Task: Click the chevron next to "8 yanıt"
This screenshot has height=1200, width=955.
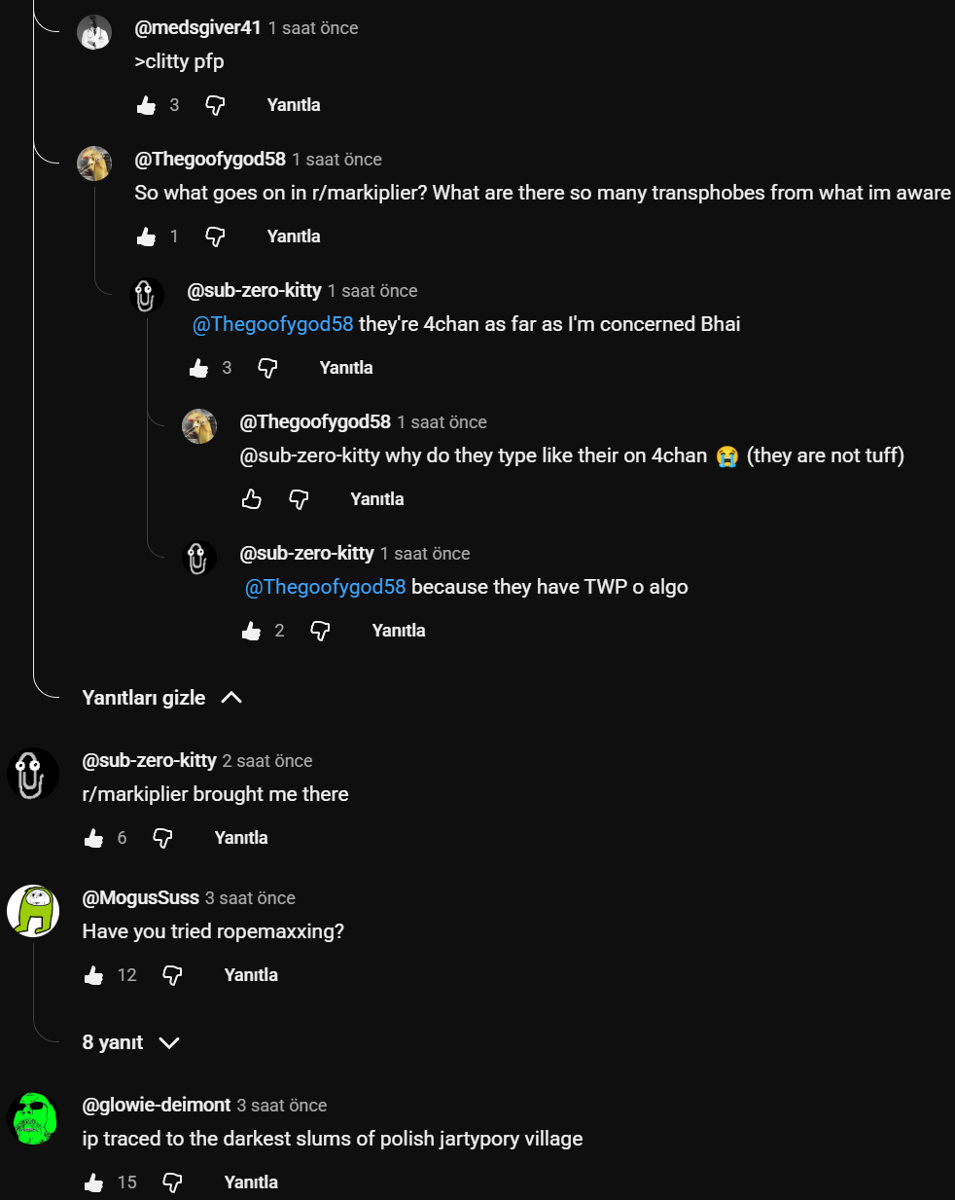Action: coord(169,1043)
